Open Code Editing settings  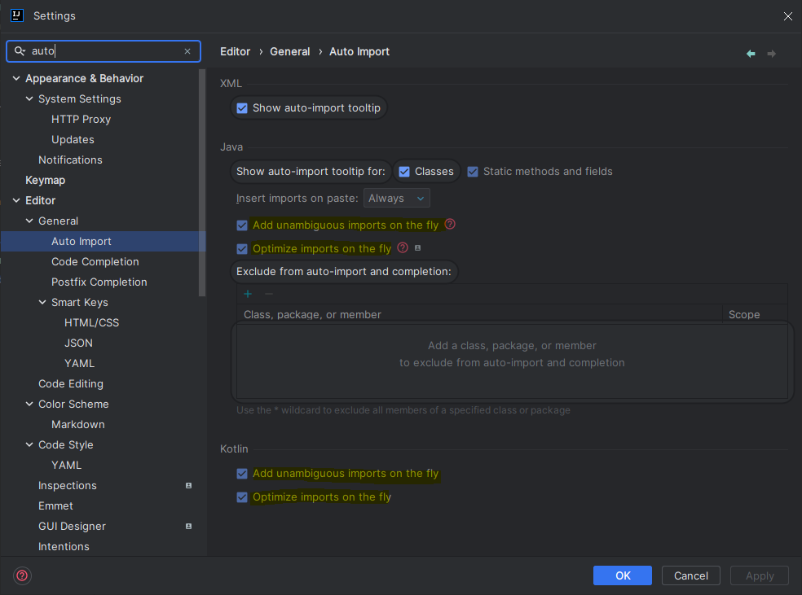click(x=71, y=383)
